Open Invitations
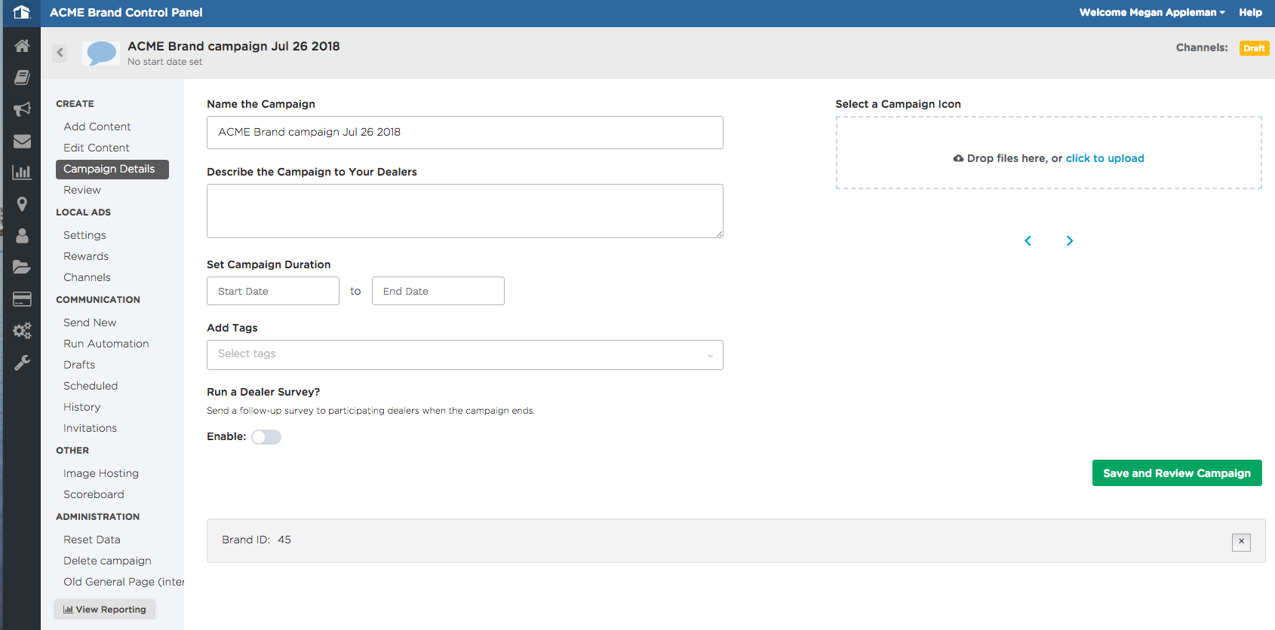This screenshot has height=630, width=1275. [90, 428]
